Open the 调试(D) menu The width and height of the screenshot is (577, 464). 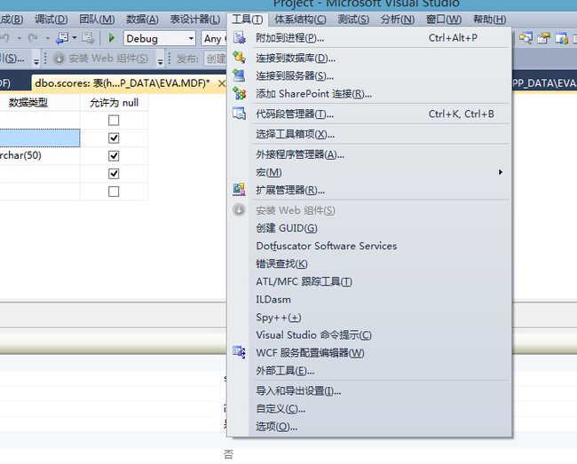[x=51, y=20]
